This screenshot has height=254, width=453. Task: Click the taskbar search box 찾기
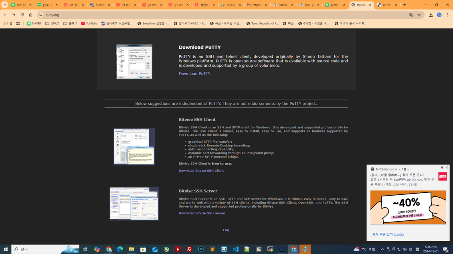45,249
